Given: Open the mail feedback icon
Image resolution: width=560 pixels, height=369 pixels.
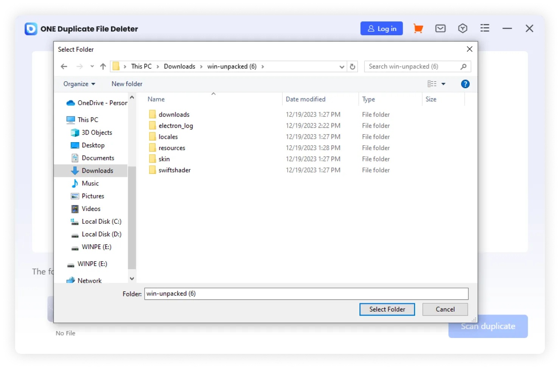Looking at the screenshot, I should pyautogui.click(x=440, y=28).
